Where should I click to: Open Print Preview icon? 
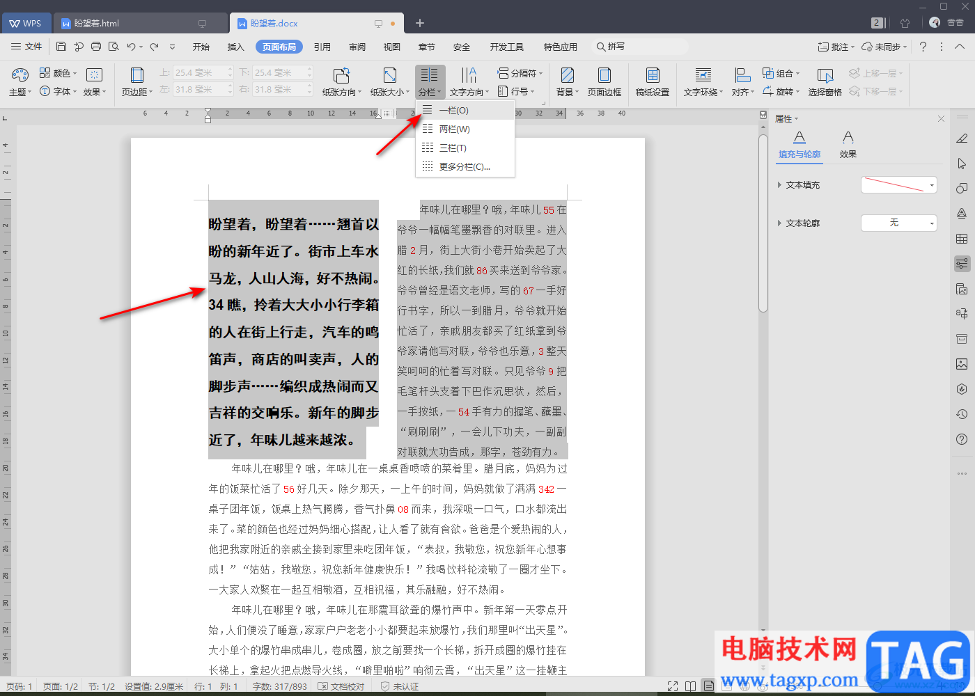click(114, 47)
